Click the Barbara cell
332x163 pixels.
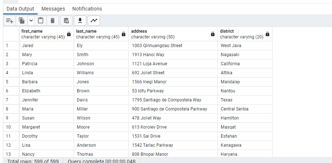[x=46, y=82]
